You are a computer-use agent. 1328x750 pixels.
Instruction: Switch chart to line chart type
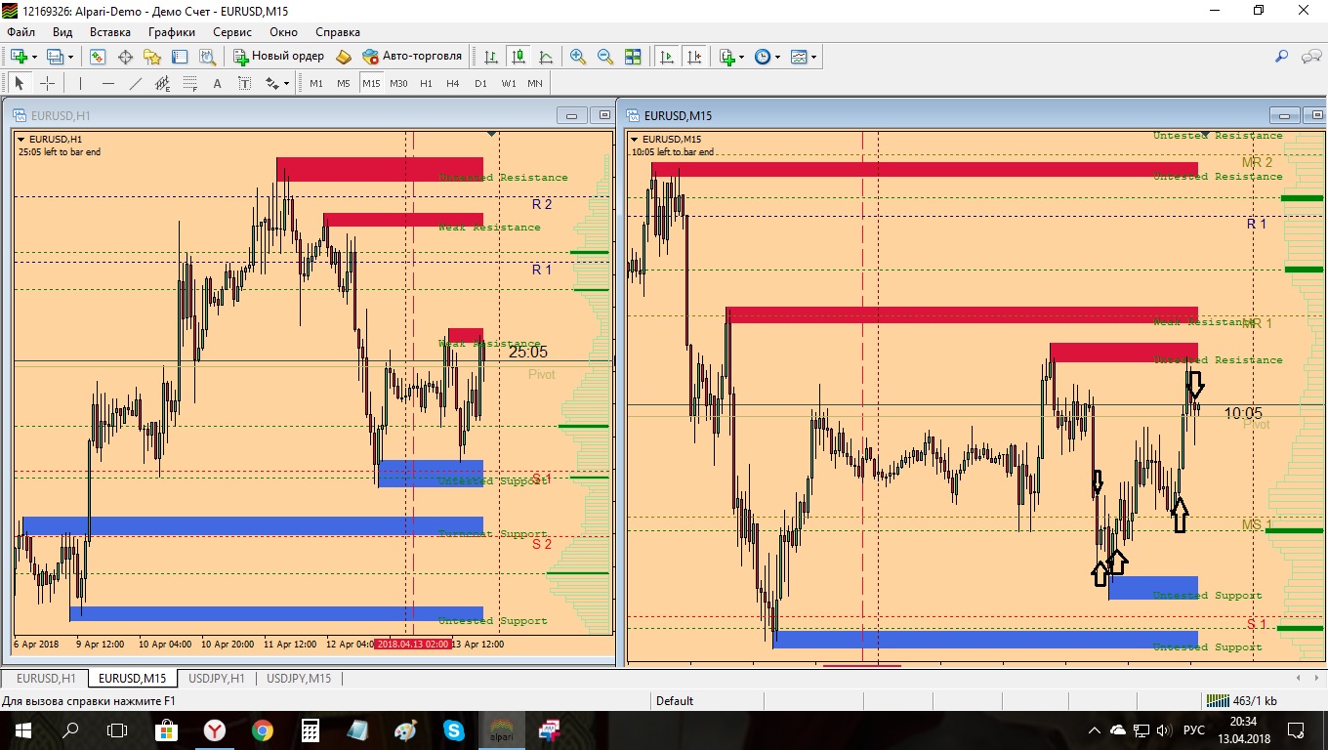click(x=546, y=57)
